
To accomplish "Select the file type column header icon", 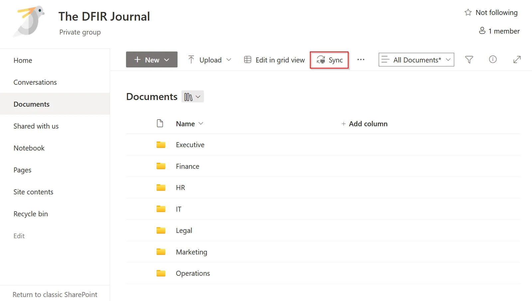I will pos(160,123).
